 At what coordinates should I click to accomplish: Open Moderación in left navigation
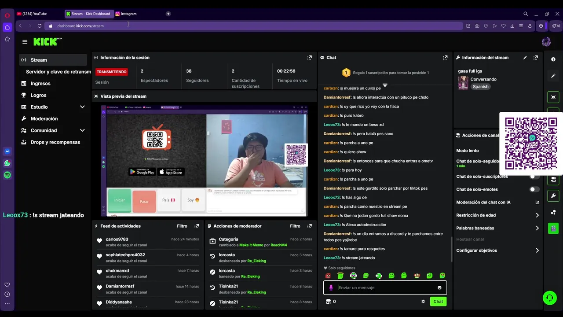[44, 119]
